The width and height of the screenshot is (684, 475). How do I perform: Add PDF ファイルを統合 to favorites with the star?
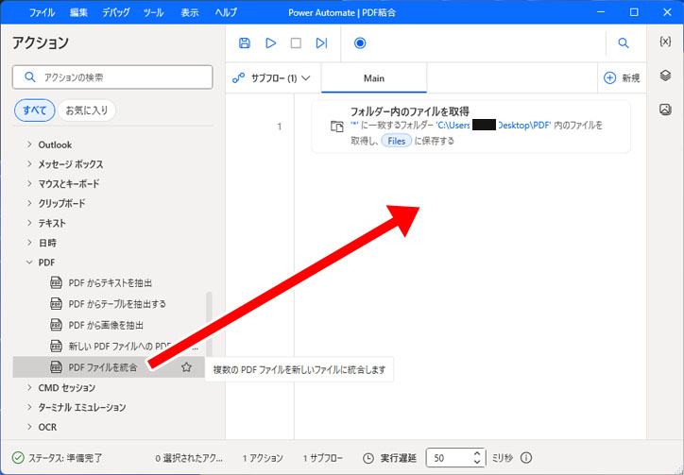click(186, 367)
